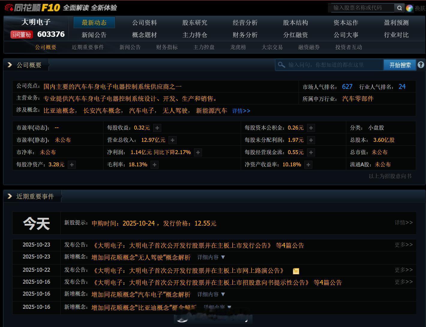Open the 主力控盘 sub-tab
This screenshot has height=327, width=426.
[204, 47]
